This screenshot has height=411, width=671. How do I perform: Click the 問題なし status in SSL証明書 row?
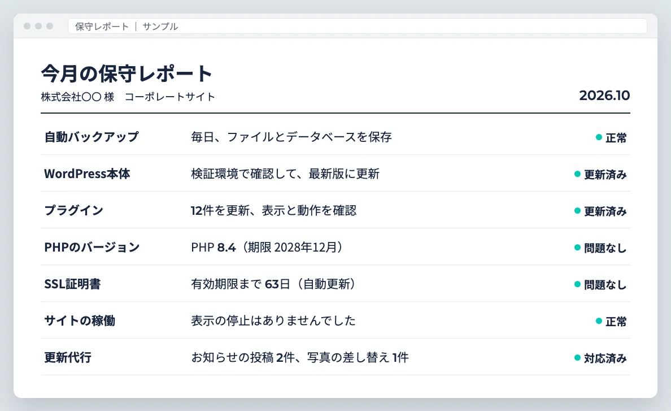click(x=605, y=285)
